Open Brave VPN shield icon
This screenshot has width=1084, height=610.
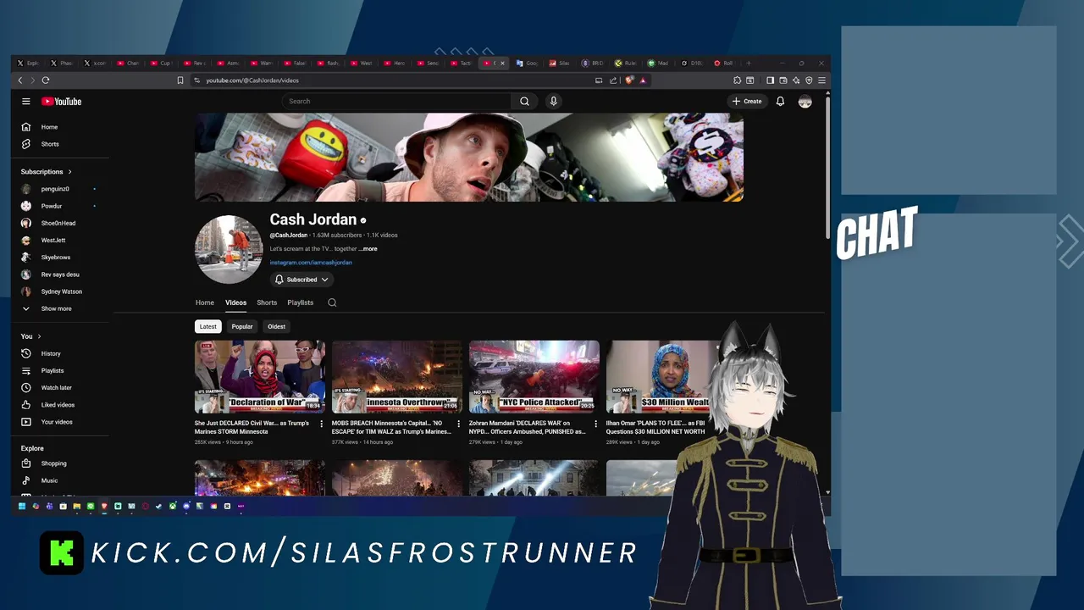click(x=809, y=80)
